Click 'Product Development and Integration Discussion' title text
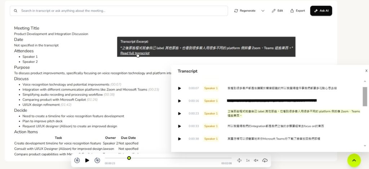This screenshot has width=369, height=169. 51,34
